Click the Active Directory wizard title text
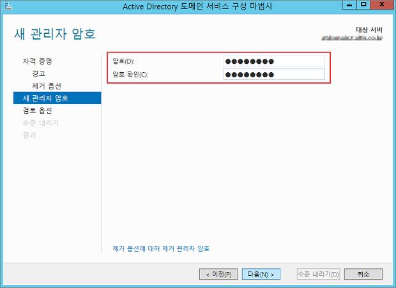This screenshot has height=288, width=396. coord(197,6)
